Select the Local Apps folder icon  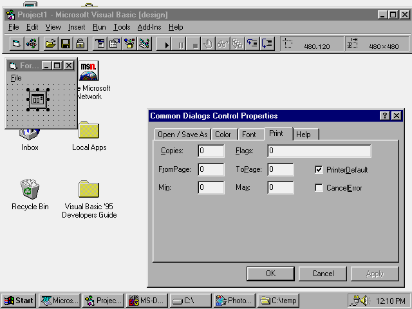(x=89, y=131)
